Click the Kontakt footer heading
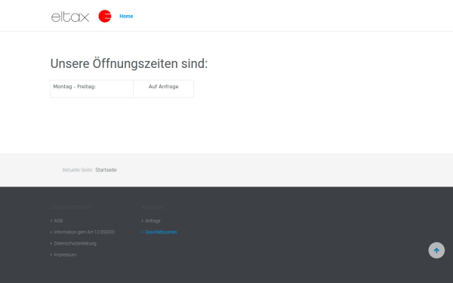 point(153,207)
